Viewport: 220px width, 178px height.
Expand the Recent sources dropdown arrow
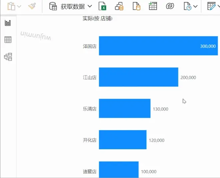(195, 6)
